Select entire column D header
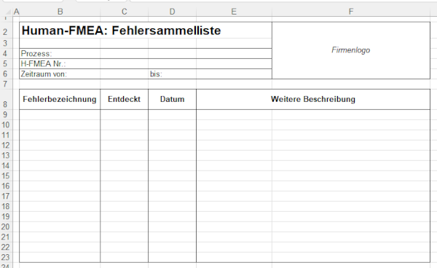The height and width of the screenshot is (268, 437). (x=172, y=12)
